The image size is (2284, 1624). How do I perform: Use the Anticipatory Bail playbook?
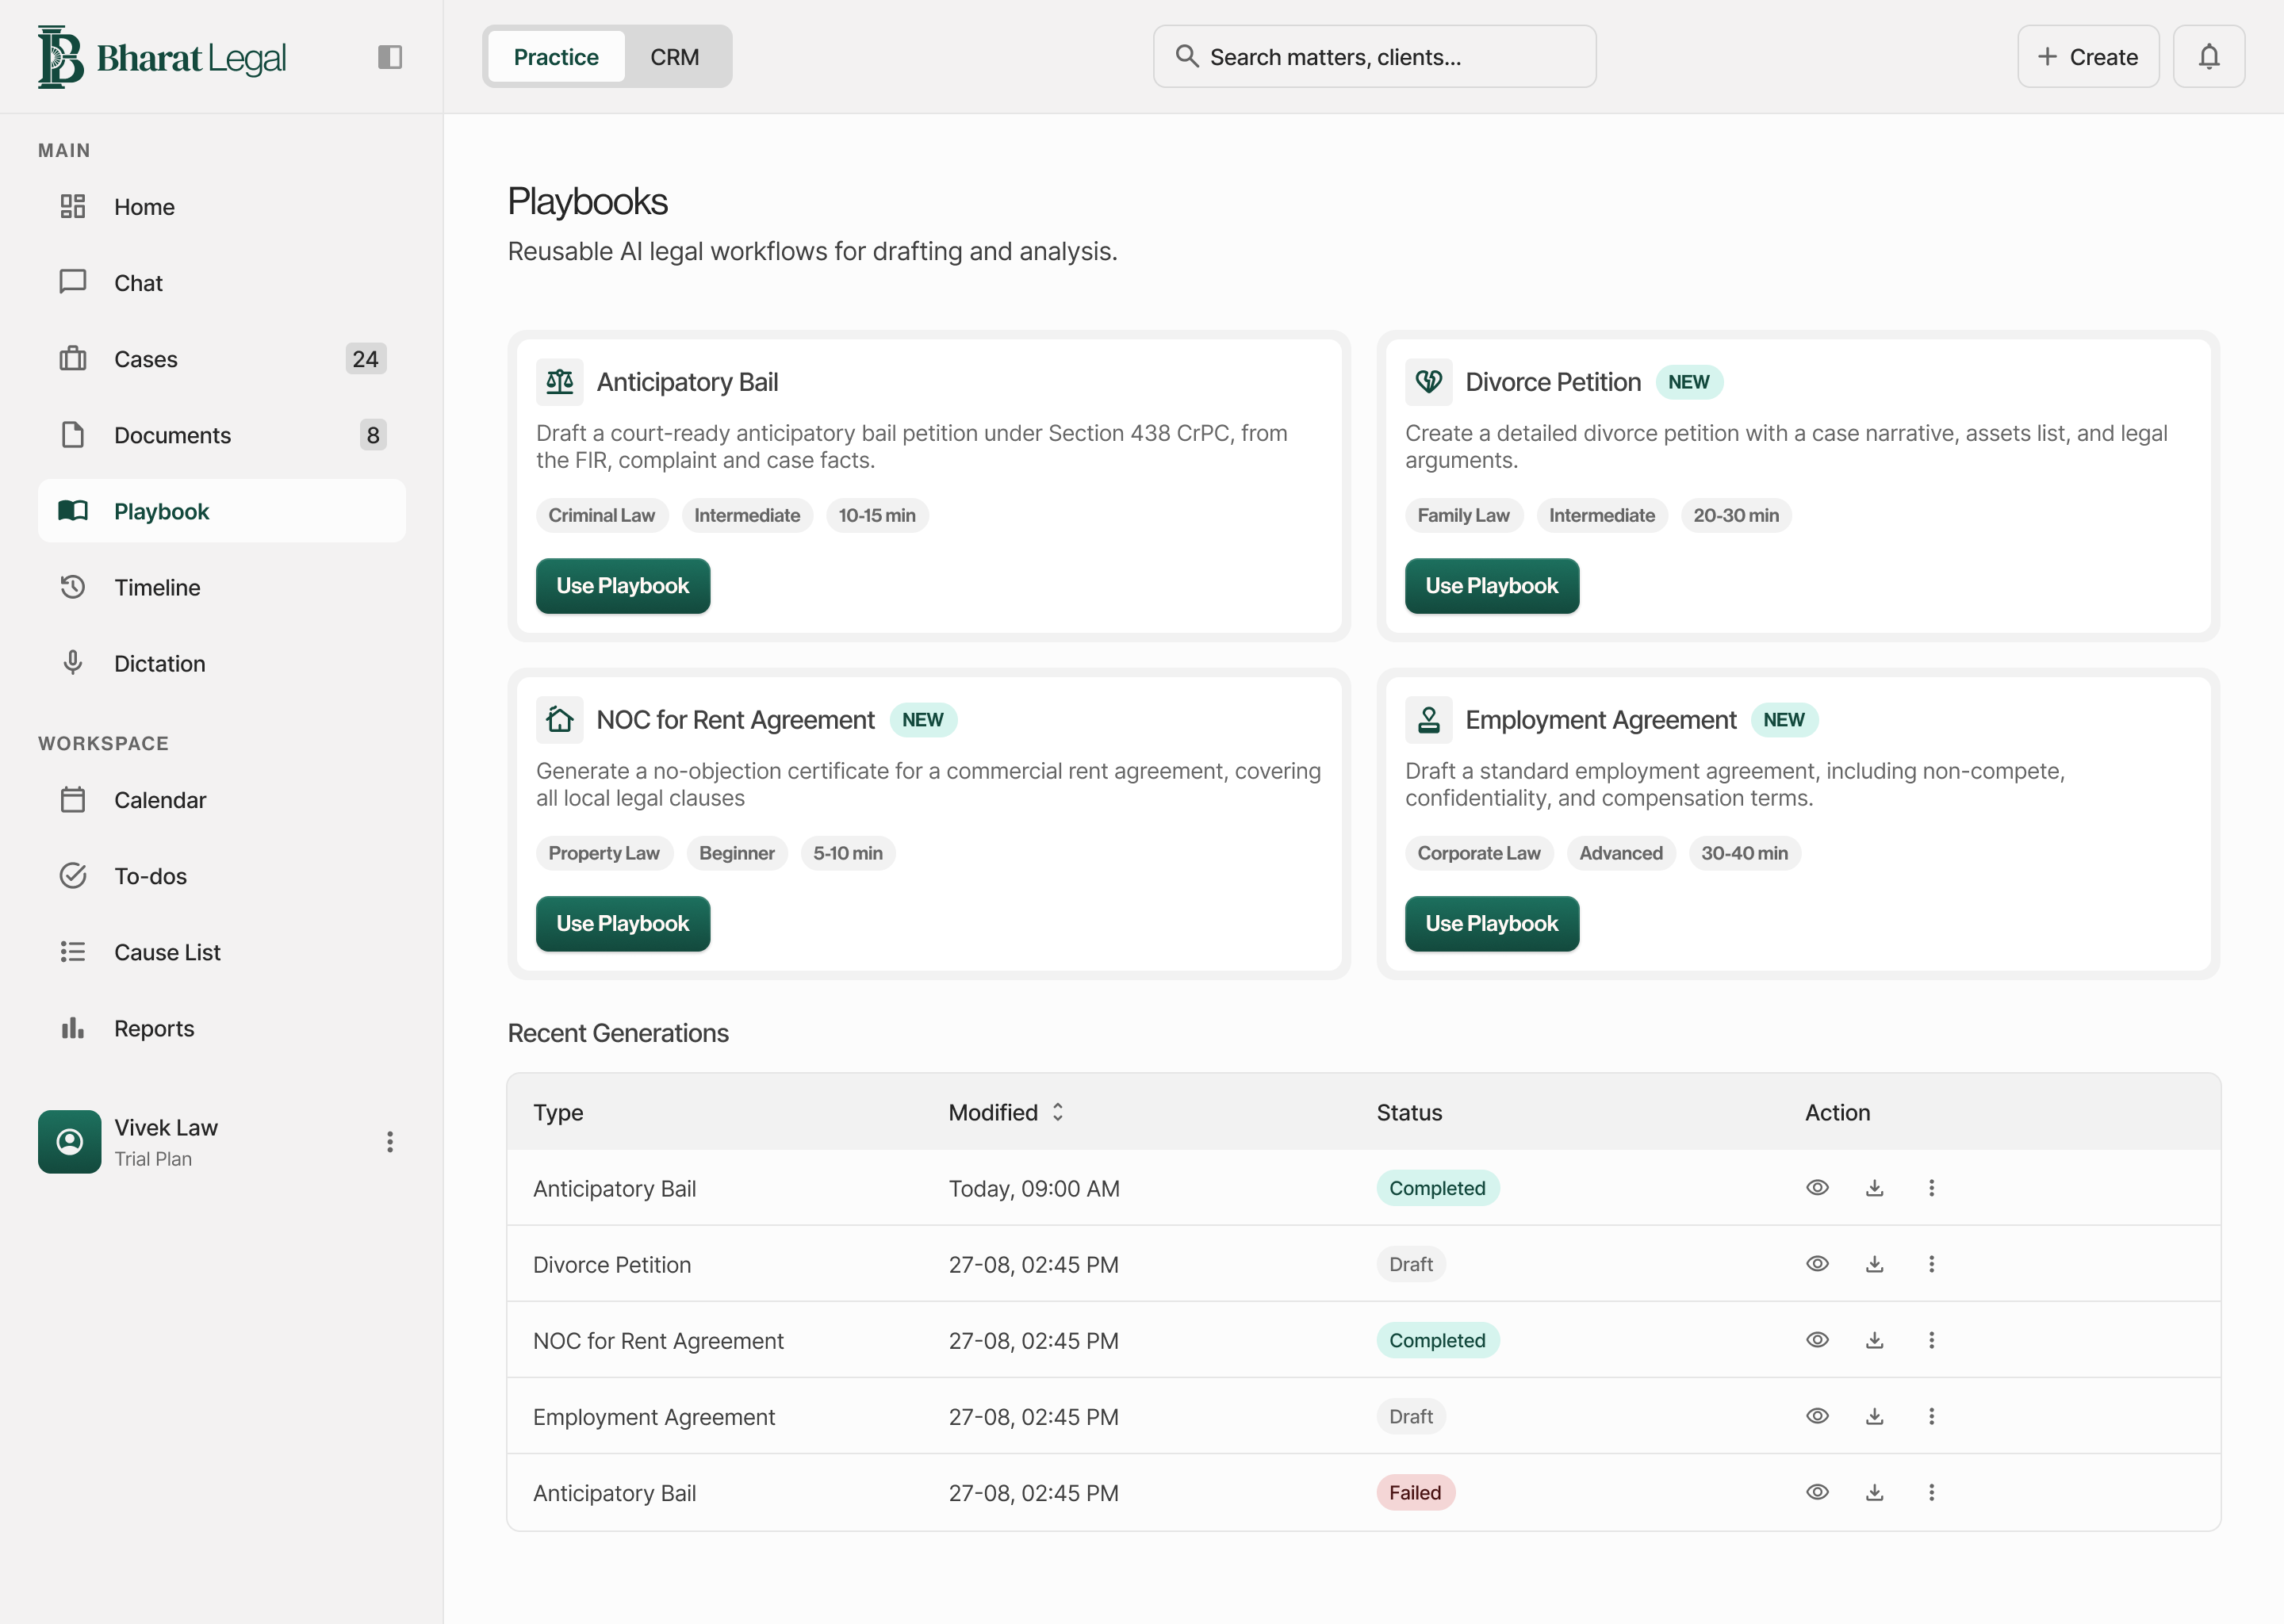tap(623, 586)
